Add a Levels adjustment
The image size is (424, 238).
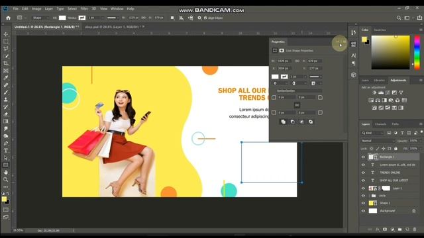point(381,93)
